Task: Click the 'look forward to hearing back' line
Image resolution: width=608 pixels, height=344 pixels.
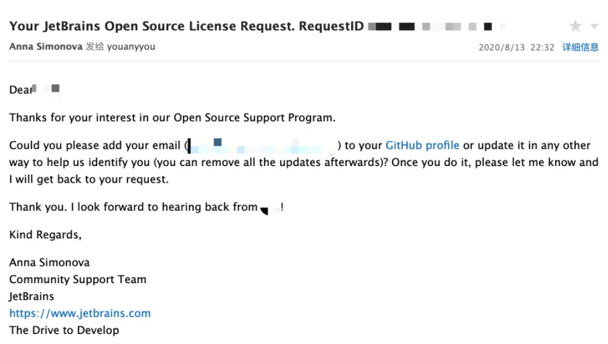Action: click(133, 207)
